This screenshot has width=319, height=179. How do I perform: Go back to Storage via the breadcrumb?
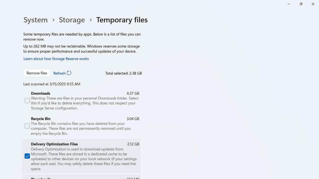[72, 20]
